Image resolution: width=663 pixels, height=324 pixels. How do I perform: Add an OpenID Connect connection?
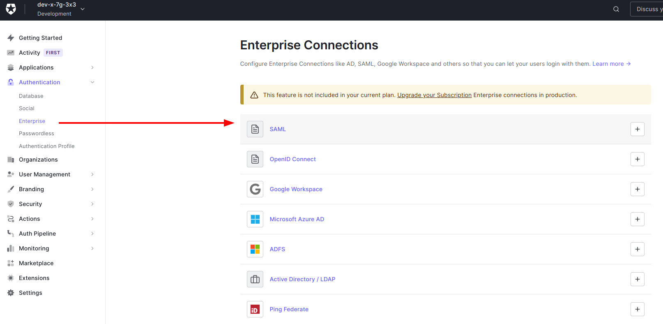tap(638, 159)
